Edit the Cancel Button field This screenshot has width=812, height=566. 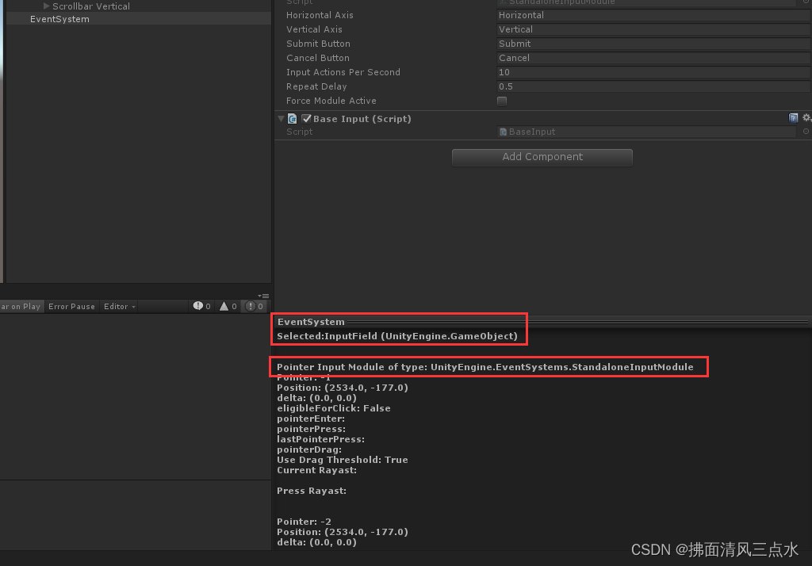click(x=653, y=58)
